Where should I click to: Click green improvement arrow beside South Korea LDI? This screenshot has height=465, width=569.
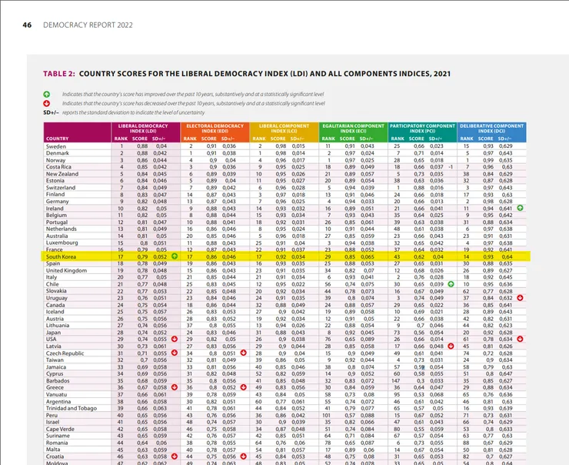click(x=175, y=256)
